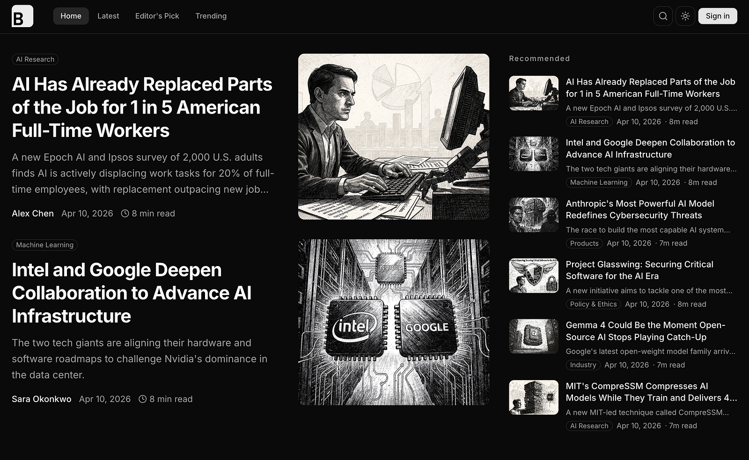Click author name Sara Okonkwo
Viewport: 749px width, 460px height.
tap(42, 399)
